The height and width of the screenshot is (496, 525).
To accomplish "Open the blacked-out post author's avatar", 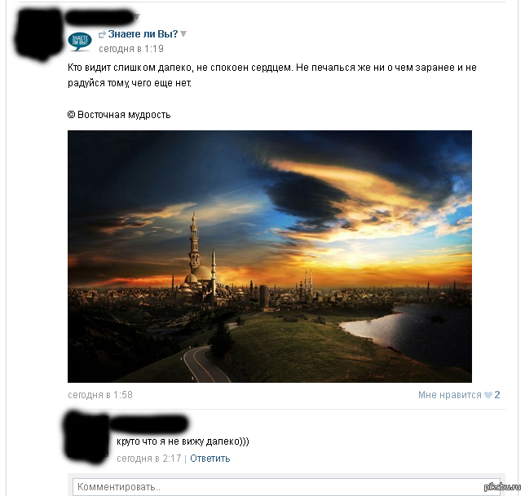I will tap(38, 35).
